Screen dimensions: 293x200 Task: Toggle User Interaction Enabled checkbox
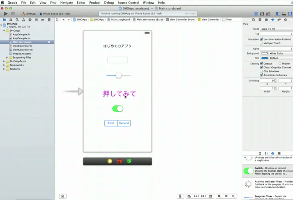click(x=261, y=39)
